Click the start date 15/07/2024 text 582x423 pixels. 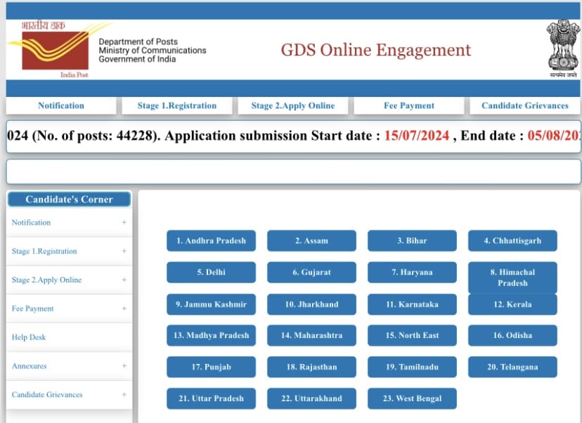pos(416,136)
